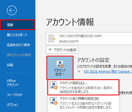The width and height of the screenshot is (132, 112).
Task: Open the iOS または Android 用の Outlook link
Action: point(108,72)
